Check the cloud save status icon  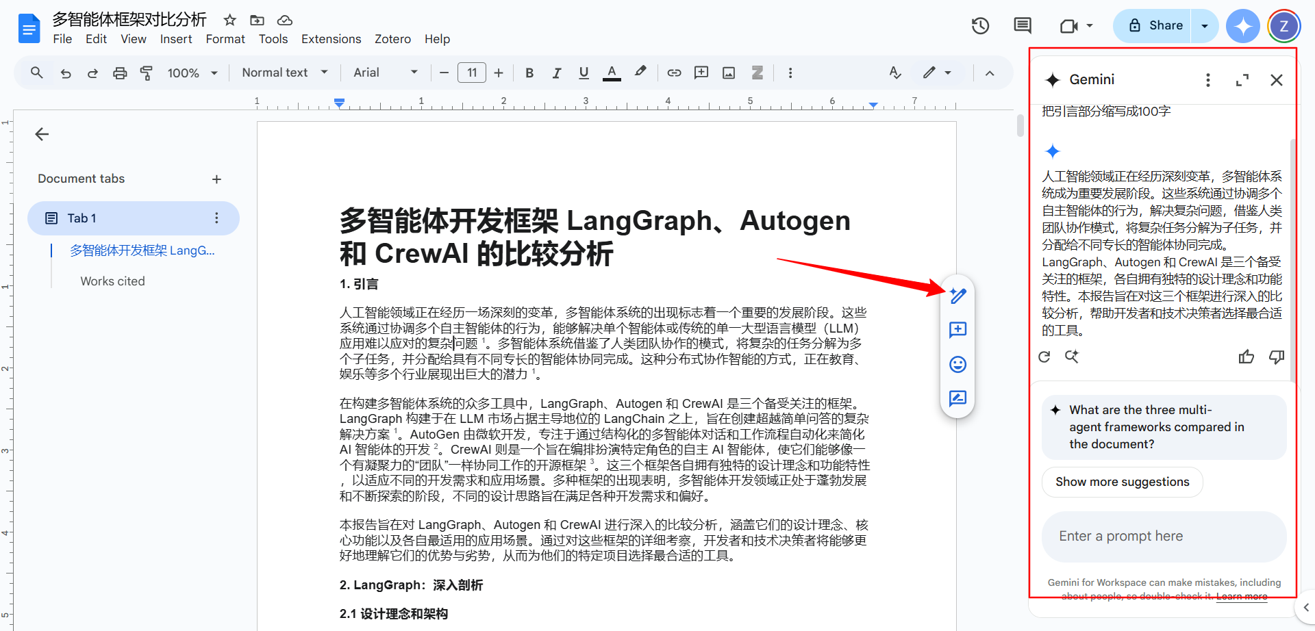(285, 20)
